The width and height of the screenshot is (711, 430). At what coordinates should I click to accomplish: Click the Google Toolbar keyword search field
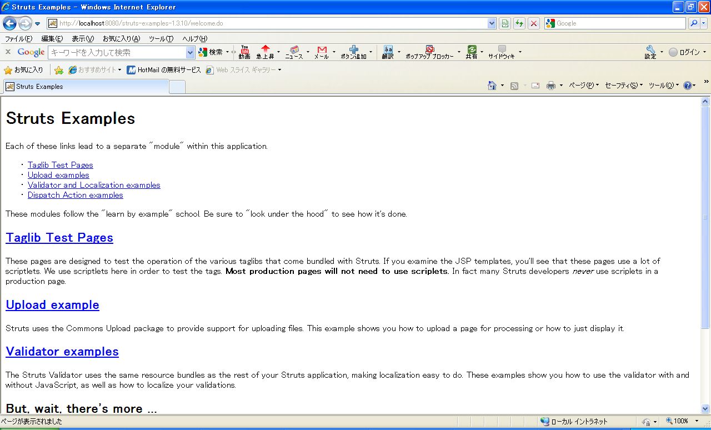(117, 52)
